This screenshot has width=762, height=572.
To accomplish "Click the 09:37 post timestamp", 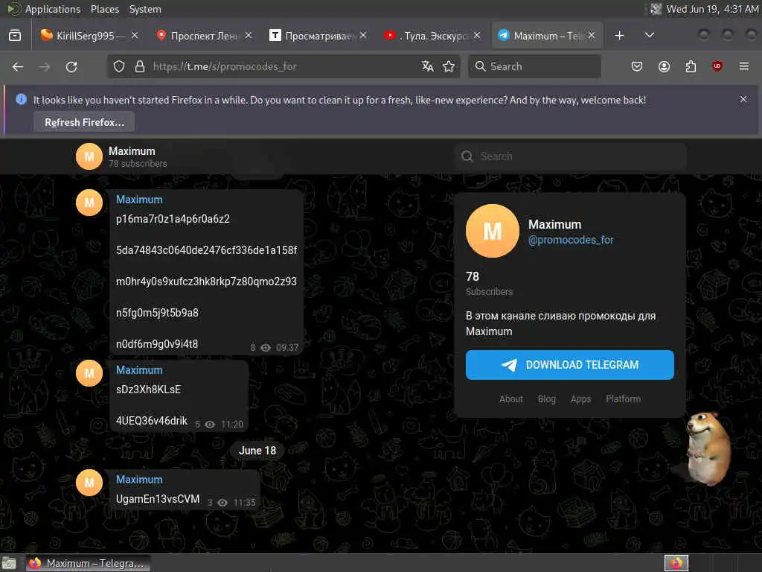I will 287,348.
